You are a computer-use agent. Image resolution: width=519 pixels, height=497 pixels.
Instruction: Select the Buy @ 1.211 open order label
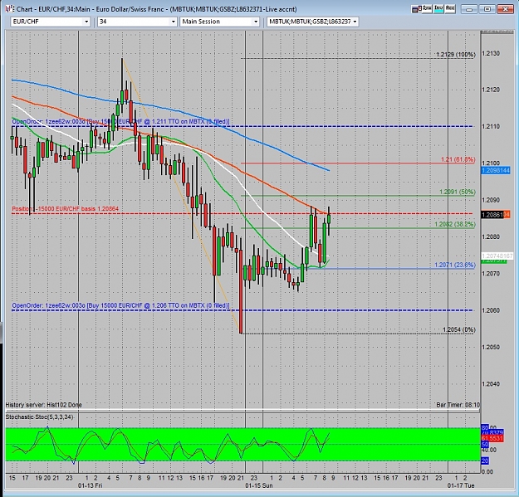click(120, 122)
